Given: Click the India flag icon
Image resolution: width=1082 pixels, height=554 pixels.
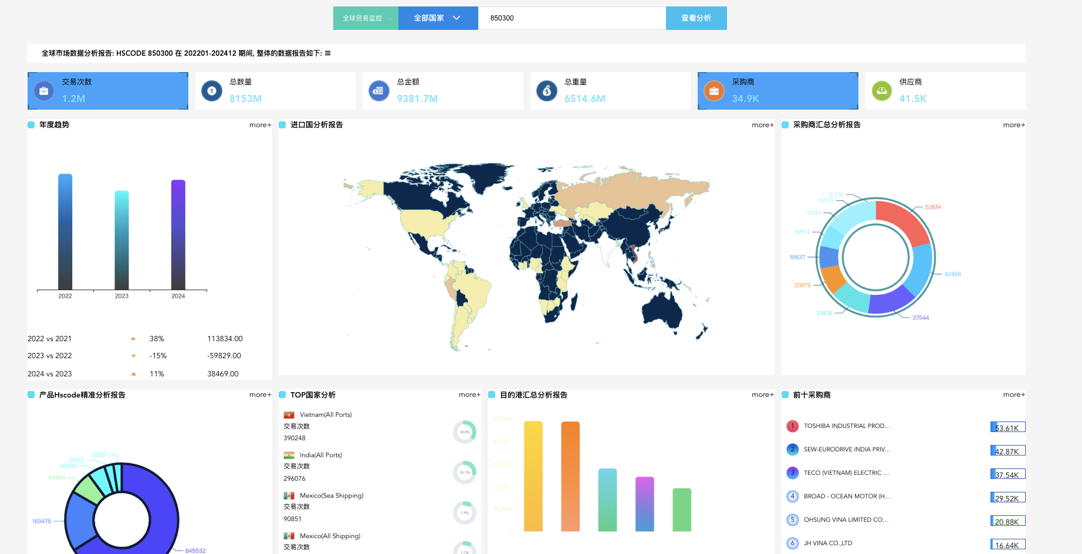Looking at the screenshot, I should pyautogui.click(x=289, y=456).
